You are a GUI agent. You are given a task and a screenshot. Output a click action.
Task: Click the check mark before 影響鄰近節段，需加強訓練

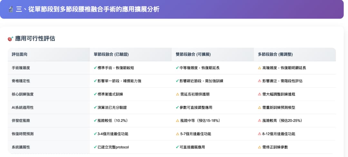pyautogui.click(x=177, y=81)
